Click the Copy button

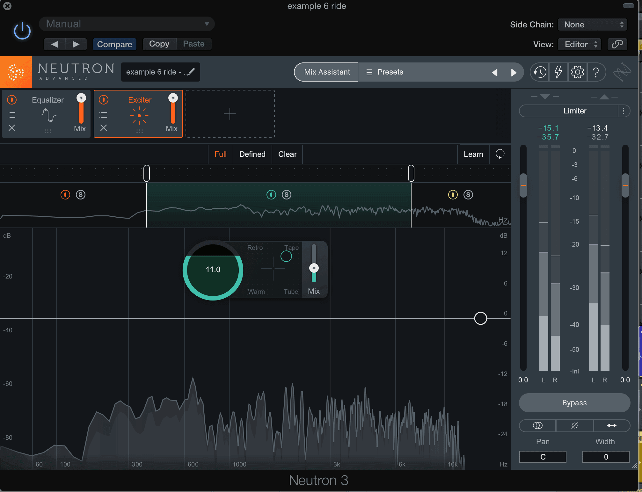(159, 44)
